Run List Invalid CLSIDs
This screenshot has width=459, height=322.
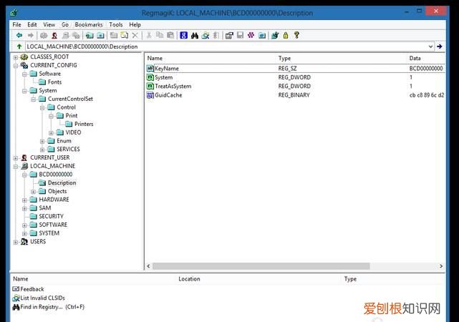click(42, 298)
